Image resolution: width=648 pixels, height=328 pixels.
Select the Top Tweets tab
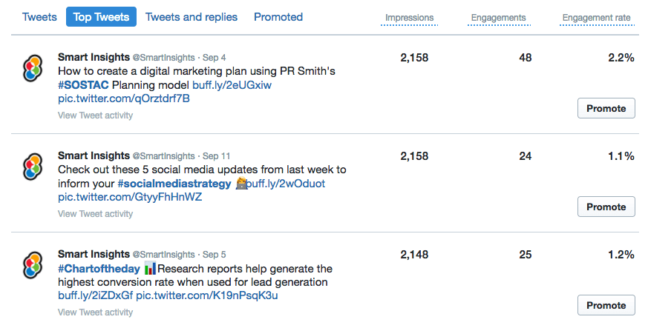101,17
